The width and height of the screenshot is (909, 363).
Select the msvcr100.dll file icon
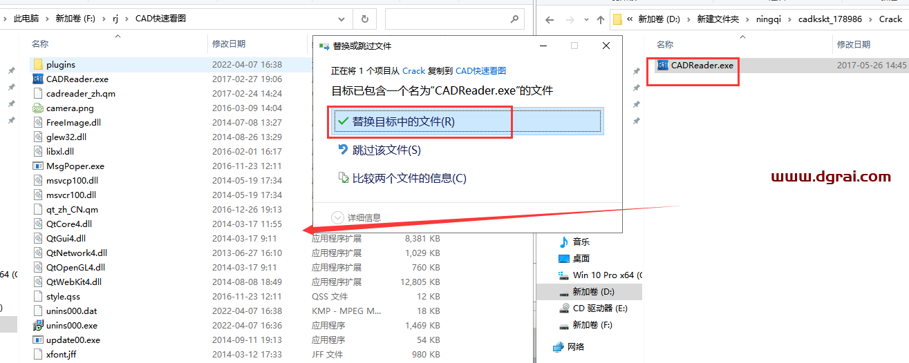[38, 195]
